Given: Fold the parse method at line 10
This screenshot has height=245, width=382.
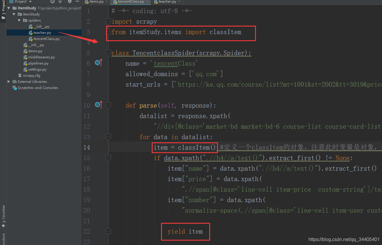Looking at the screenshot, I should (108, 105).
